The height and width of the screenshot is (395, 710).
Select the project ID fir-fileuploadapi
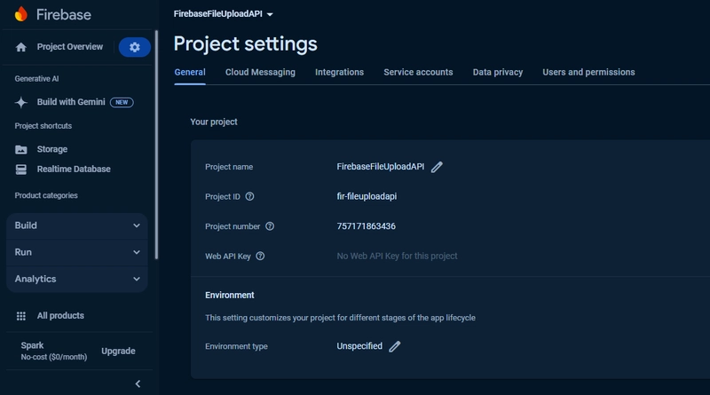tap(367, 196)
